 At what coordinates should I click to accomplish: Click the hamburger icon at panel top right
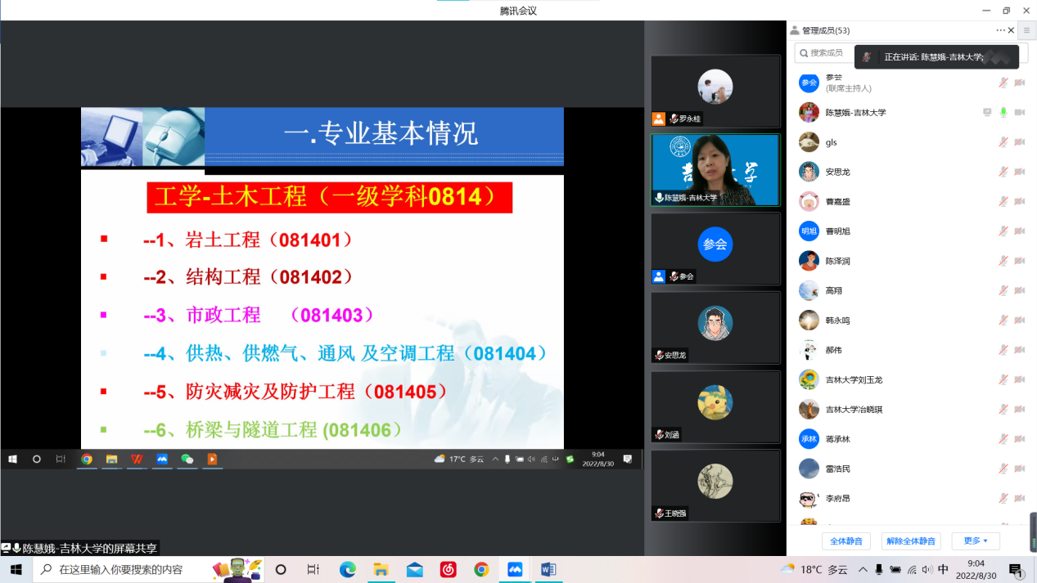(1026, 30)
